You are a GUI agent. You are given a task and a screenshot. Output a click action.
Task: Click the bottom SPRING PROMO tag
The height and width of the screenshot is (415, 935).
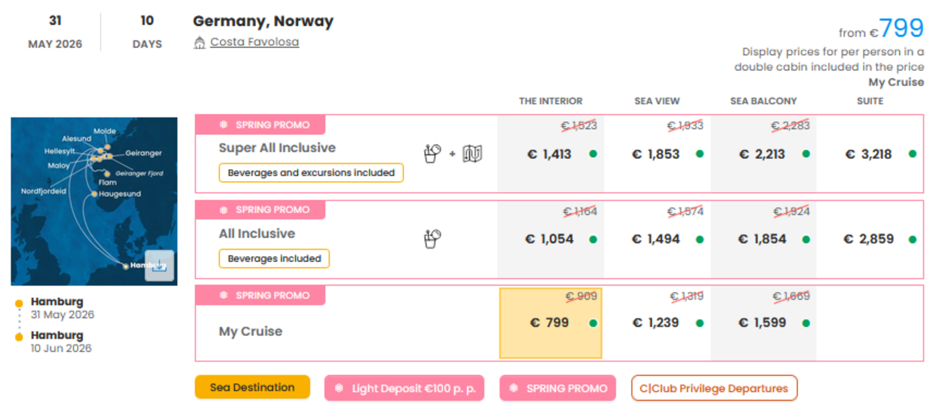(x=558, y=388)
